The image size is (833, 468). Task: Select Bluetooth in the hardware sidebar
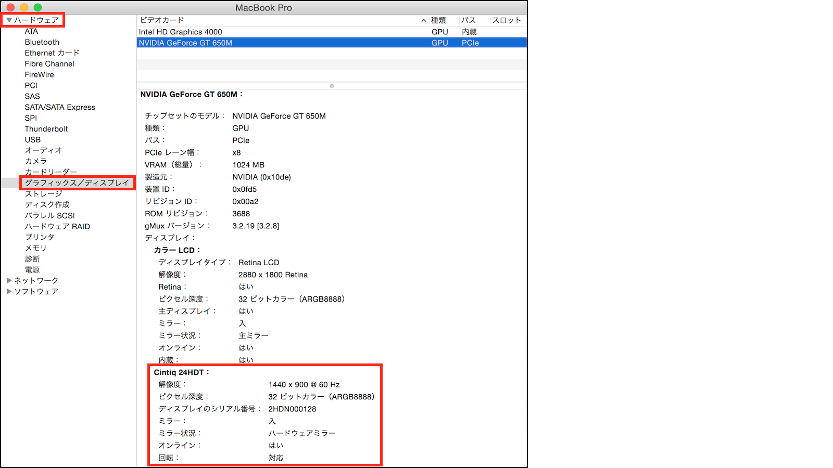tap(42, 42)
